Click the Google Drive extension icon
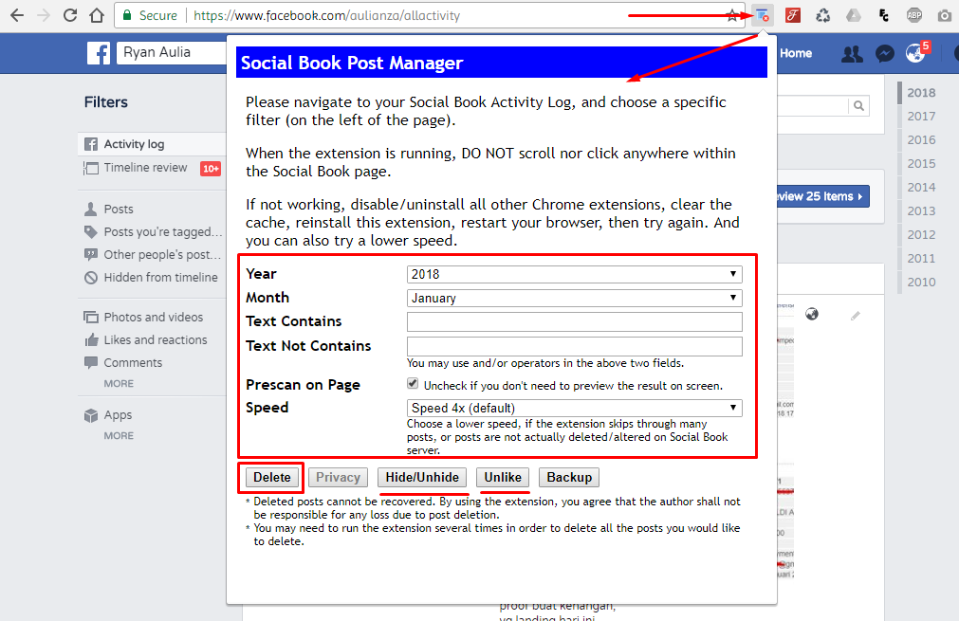Image resolution: width=959 pixels, height=621 pixels. pos(854,15)
